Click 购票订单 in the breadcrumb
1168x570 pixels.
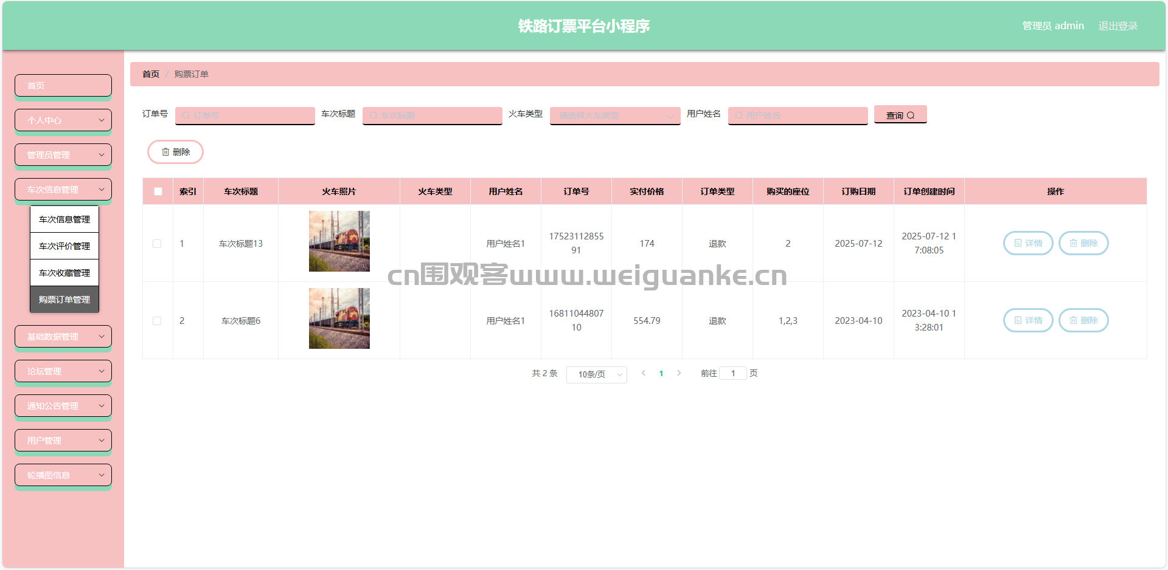click(191, 74)
